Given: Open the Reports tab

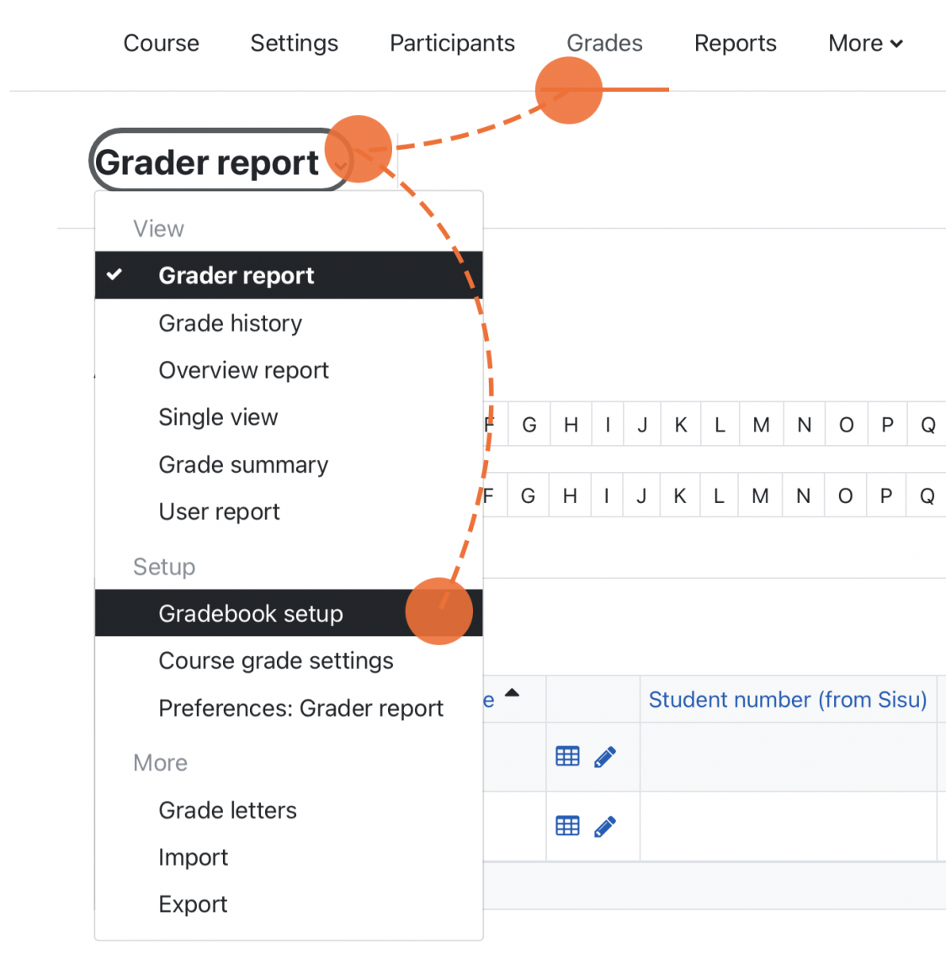Looking at the screenshot, I should coord(735,43).
